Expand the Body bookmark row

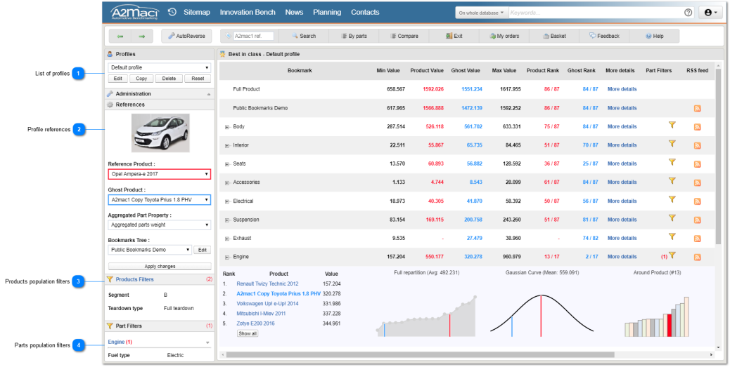(227, 127)
